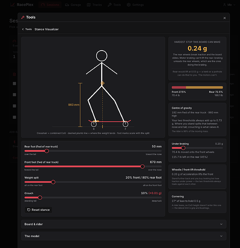Click the Tracks map icon in navigation

(89, 5)
